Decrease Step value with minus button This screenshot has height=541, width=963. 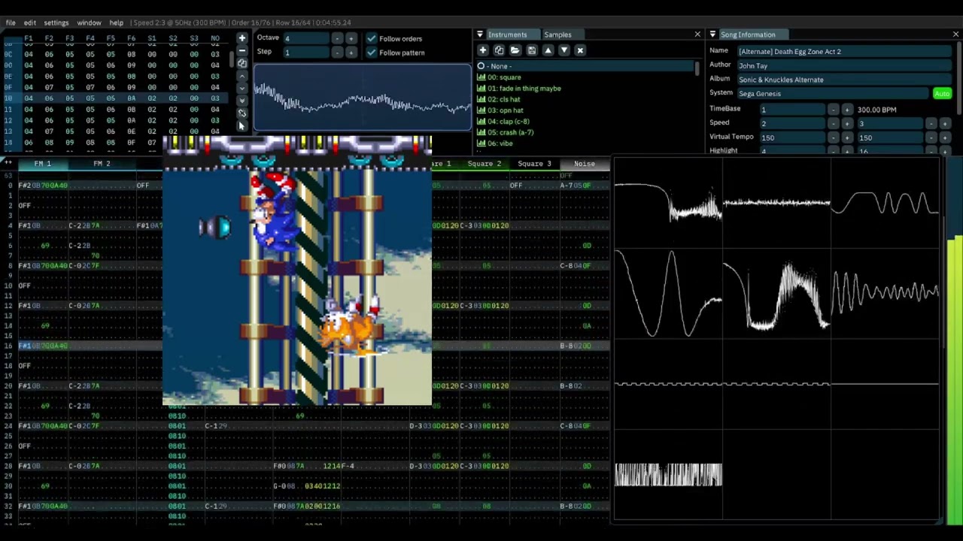click(336, 53)
